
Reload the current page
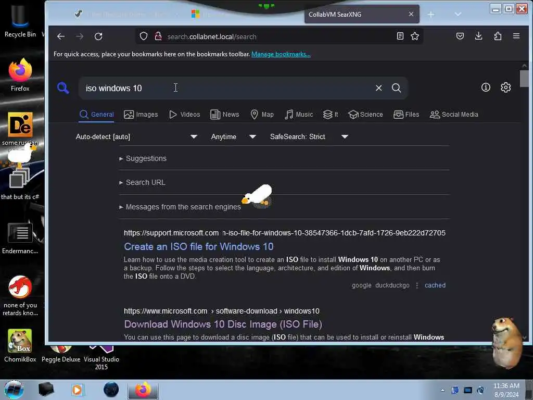pos(98,36)
